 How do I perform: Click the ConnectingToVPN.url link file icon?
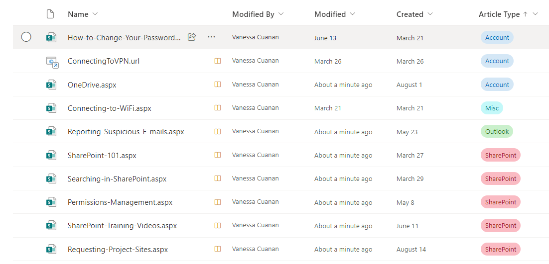click(52, 62)
